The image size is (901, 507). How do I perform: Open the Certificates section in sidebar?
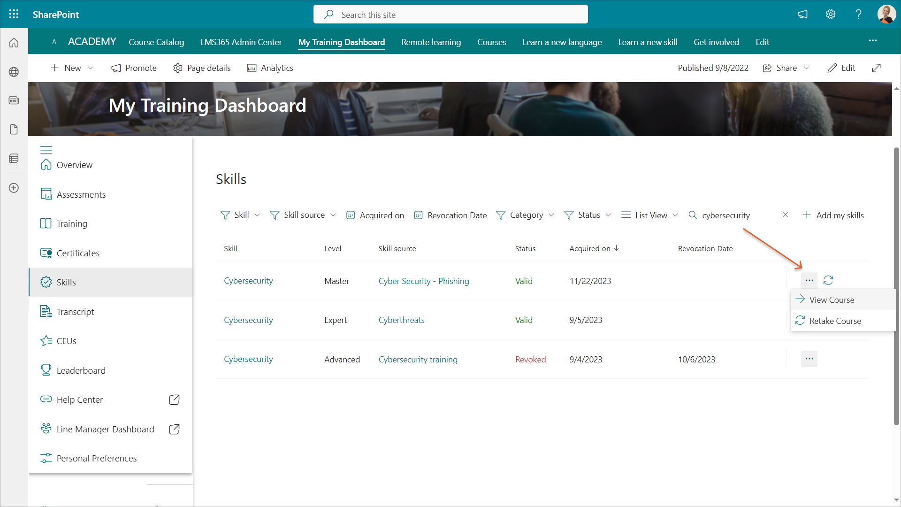tap(78, 253)
